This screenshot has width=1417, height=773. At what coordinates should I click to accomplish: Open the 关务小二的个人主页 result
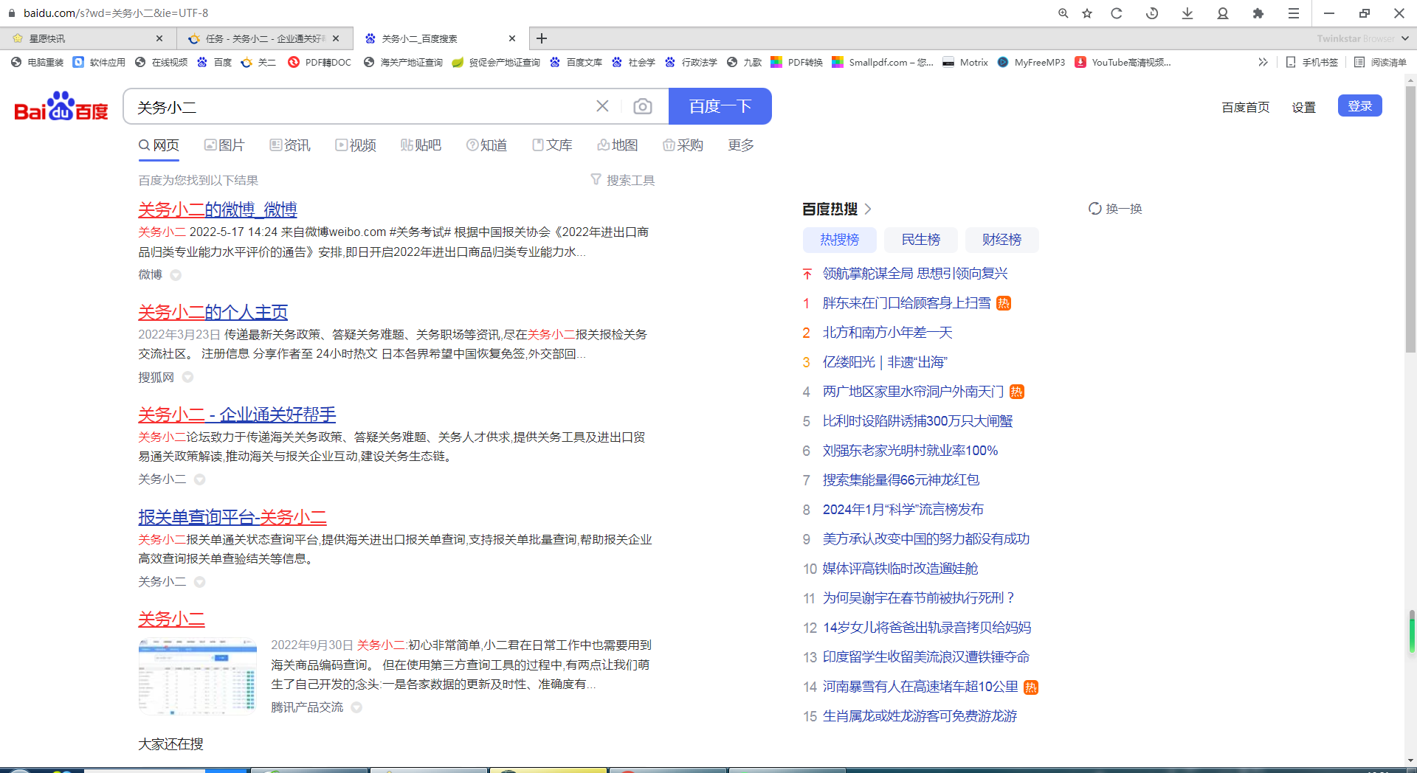[x=213, y=312]
